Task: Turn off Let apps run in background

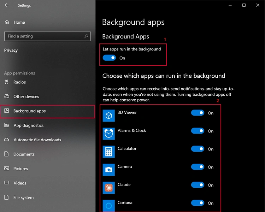Action: [109, 58]
